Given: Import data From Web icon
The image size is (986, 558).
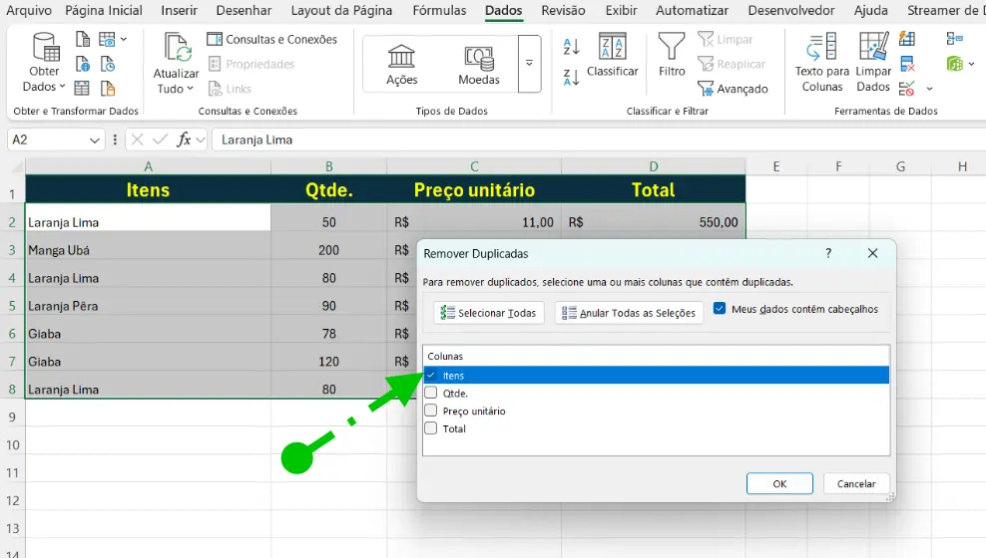Looking at the screenshot, I should 83,64.
